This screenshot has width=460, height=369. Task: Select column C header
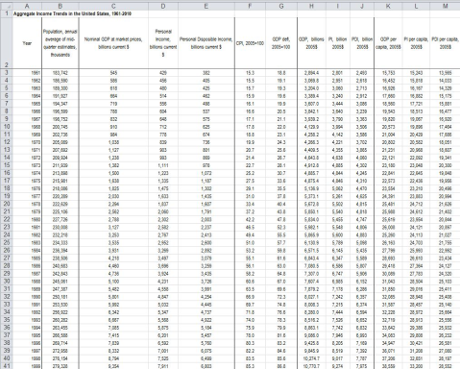[113, 7]
